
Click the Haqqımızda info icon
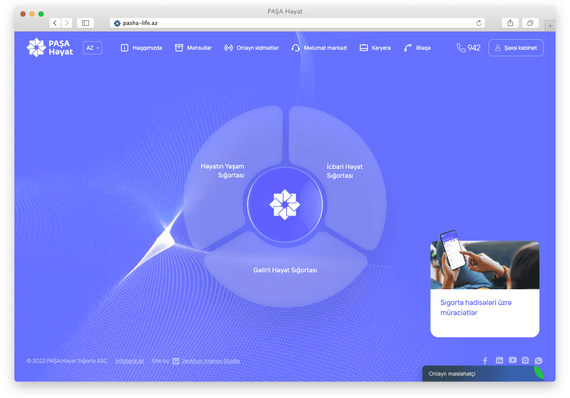click(125, 48)
